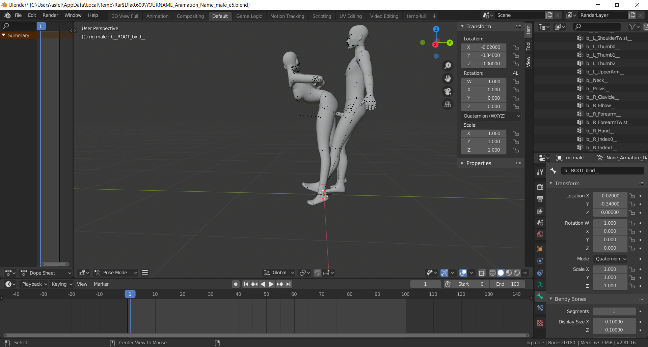The width and height of the screenshot is (648, 347).
Task: Open the Marker menu in timeline
Action: tap(101, 284)
